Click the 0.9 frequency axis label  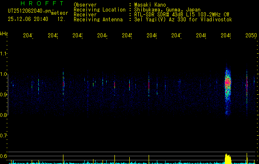point(4,94)
